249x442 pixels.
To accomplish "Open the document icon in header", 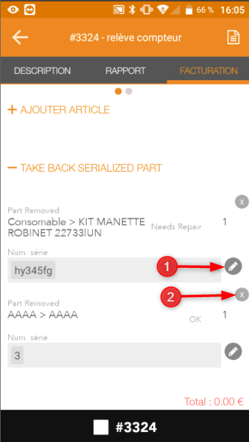I will tap(233, 37).
